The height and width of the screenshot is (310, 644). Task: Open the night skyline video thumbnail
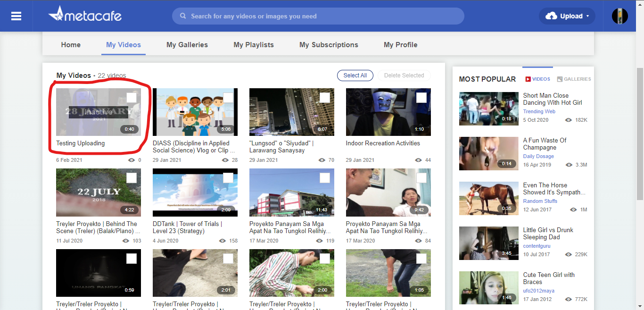click(292, 112)
